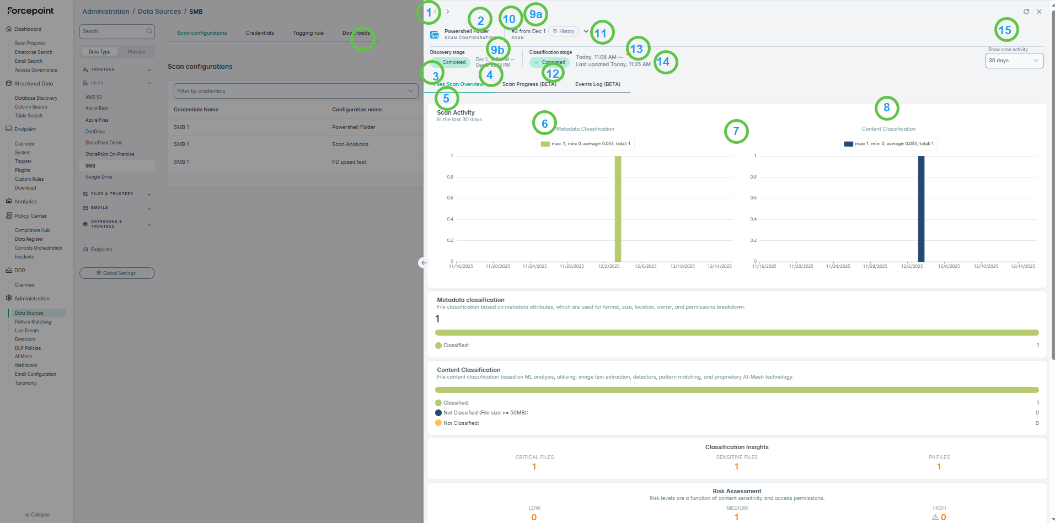Click the History button
Viewport: 1055px width, 523px height.
pos(564,31)
